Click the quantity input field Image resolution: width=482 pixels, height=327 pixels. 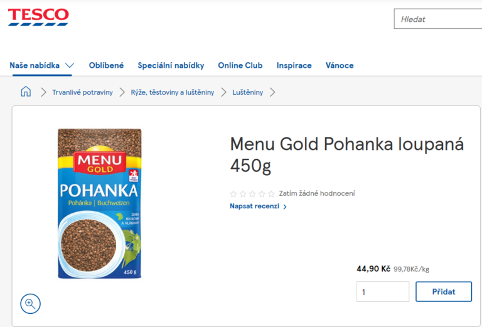382,292
